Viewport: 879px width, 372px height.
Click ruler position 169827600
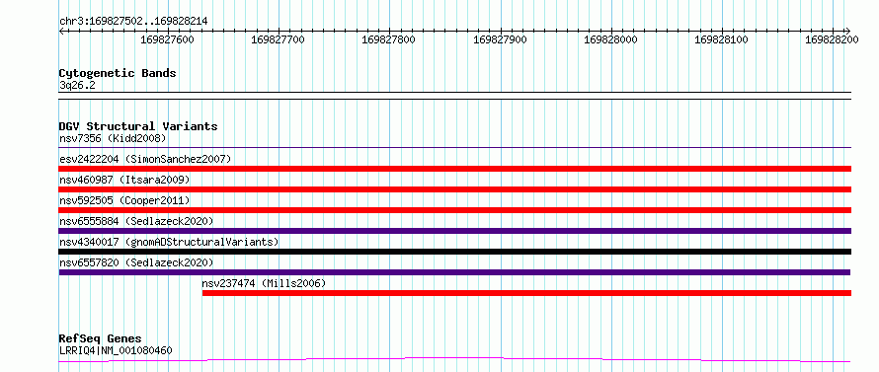coord(168,39)
